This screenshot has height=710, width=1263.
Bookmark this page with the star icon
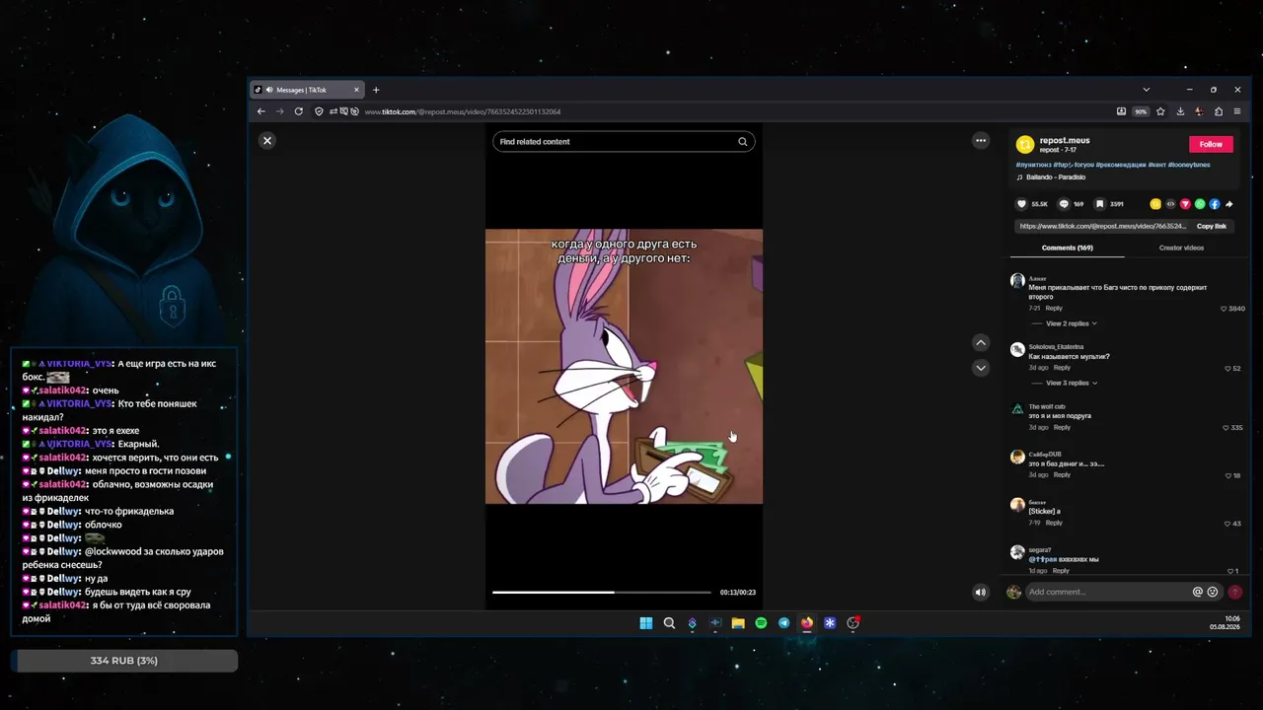coord(1160,111)
